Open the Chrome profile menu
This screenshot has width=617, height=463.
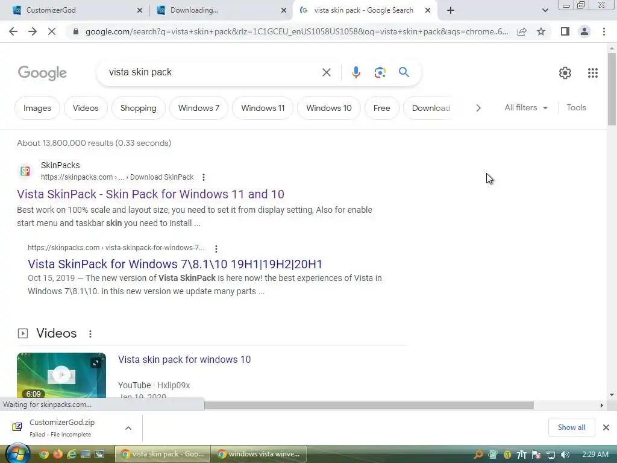pos(584,31)
